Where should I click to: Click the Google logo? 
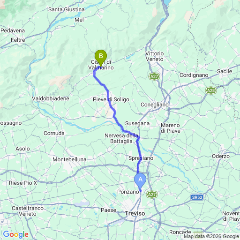16,234
